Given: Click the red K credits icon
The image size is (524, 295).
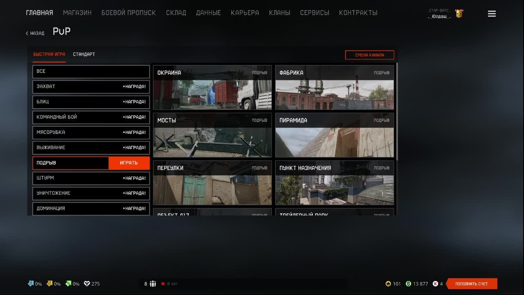Looking at the screenshot, I should point(435,284).
